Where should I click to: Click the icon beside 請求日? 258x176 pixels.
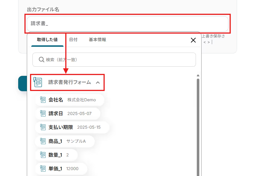(43, 113)
